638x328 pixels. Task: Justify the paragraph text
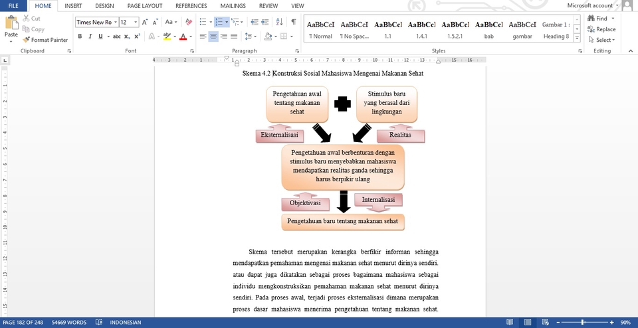(233, 37)
